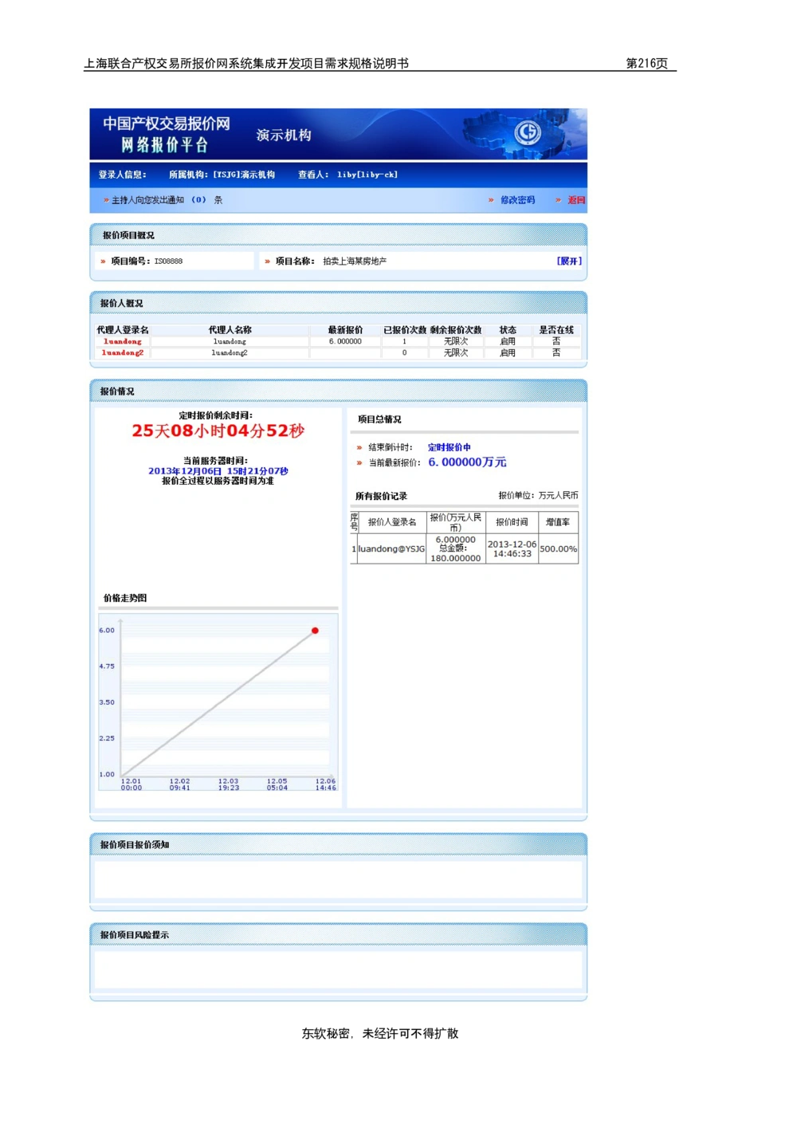This screenshot has width=797, height=1128.
Task: Expand project overview via [展开] link
Action: click(x=569, y=261)
